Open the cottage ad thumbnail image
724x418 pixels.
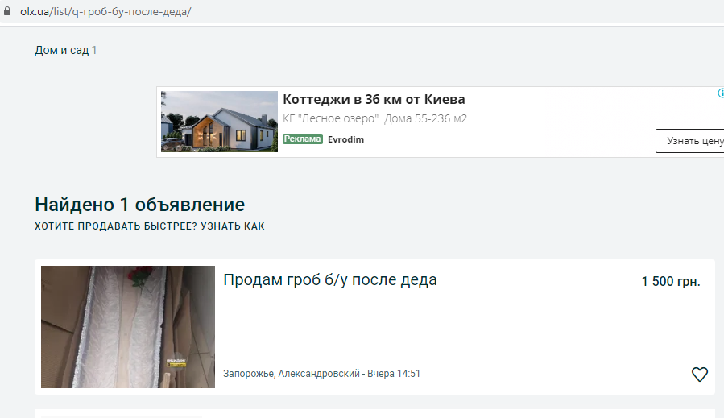(x=219, y=122)
